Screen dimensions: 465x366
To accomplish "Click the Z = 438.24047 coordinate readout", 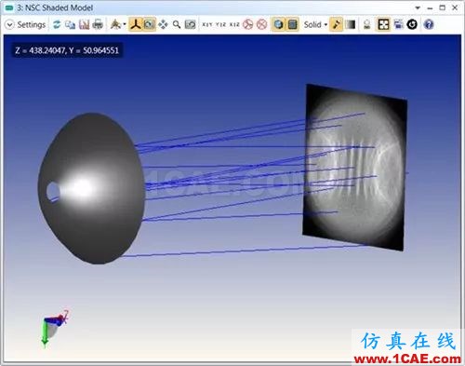I will (x=67, y=50).
